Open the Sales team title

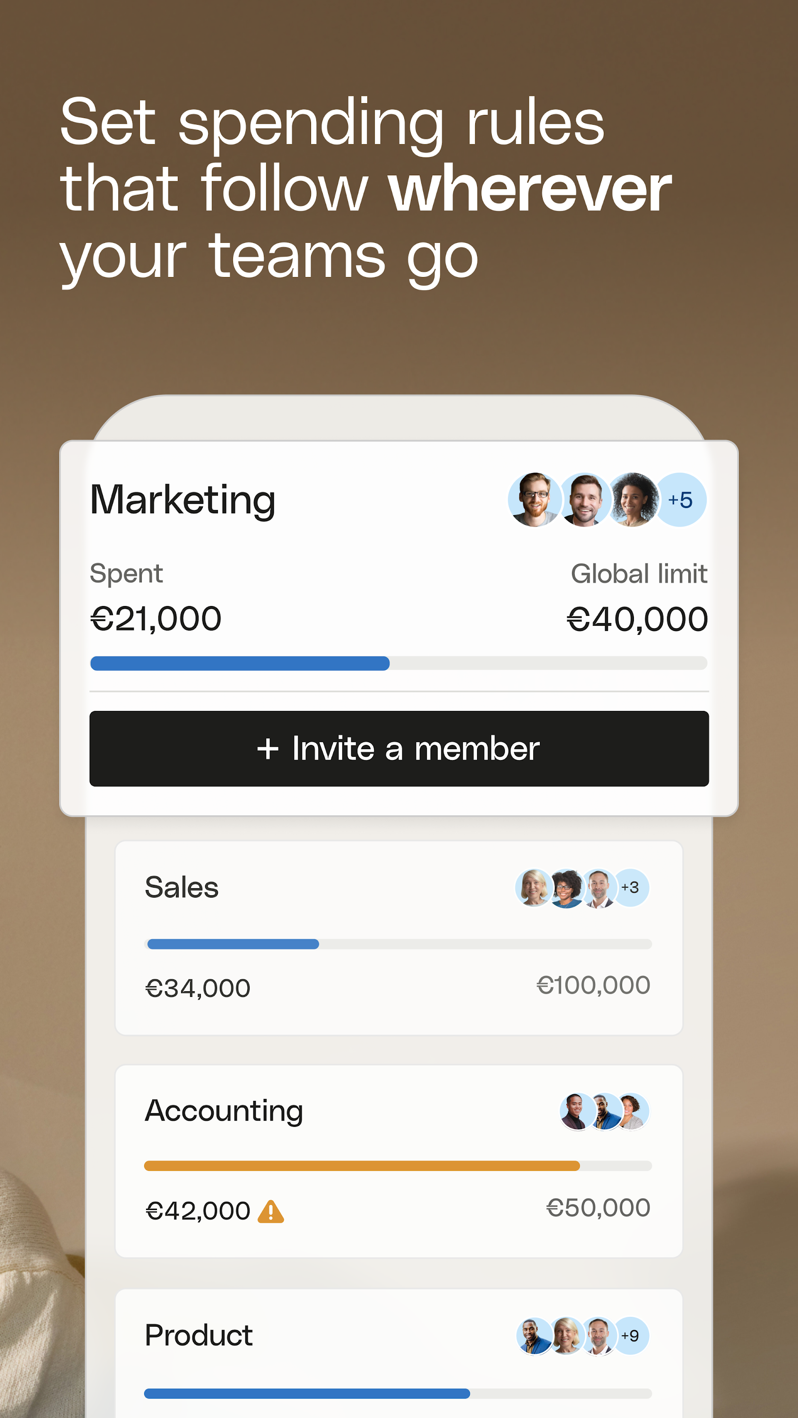182,887
